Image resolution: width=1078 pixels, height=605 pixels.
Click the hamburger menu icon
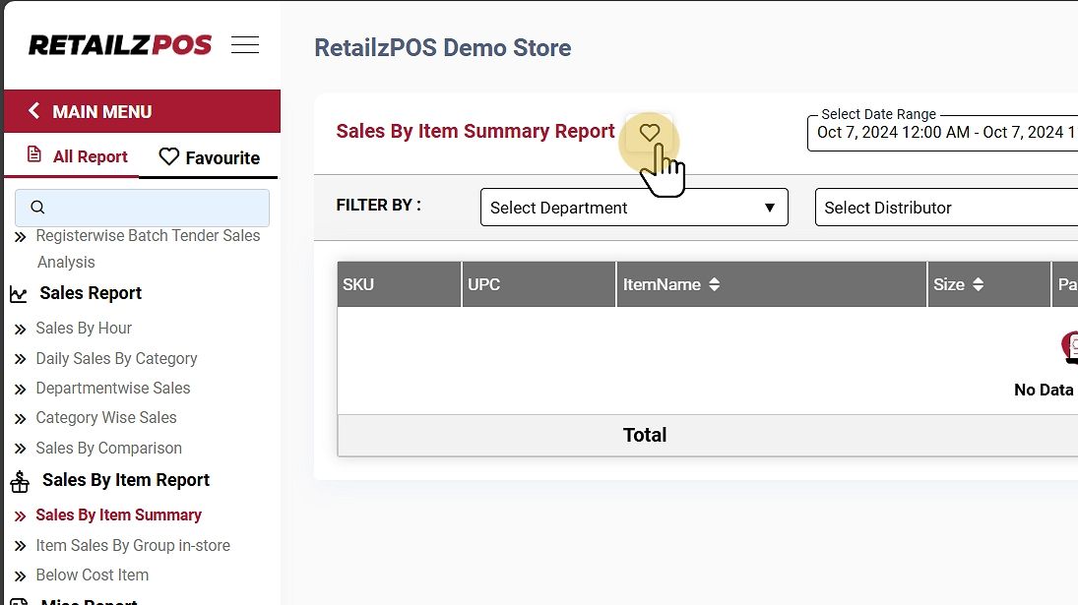click(x=245, y=45)
